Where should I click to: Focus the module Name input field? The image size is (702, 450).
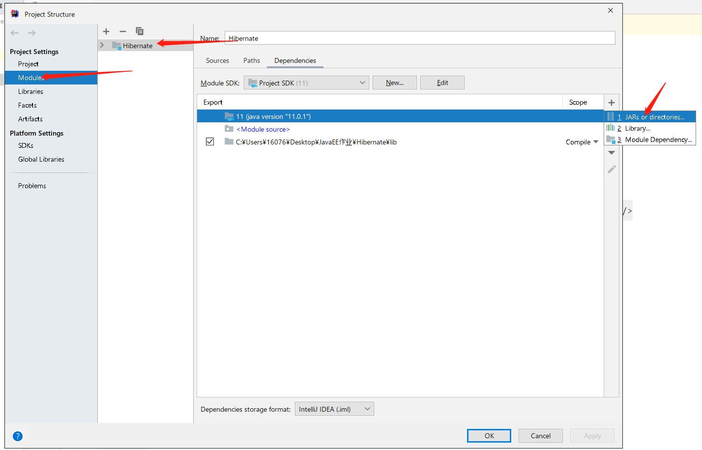420,38
